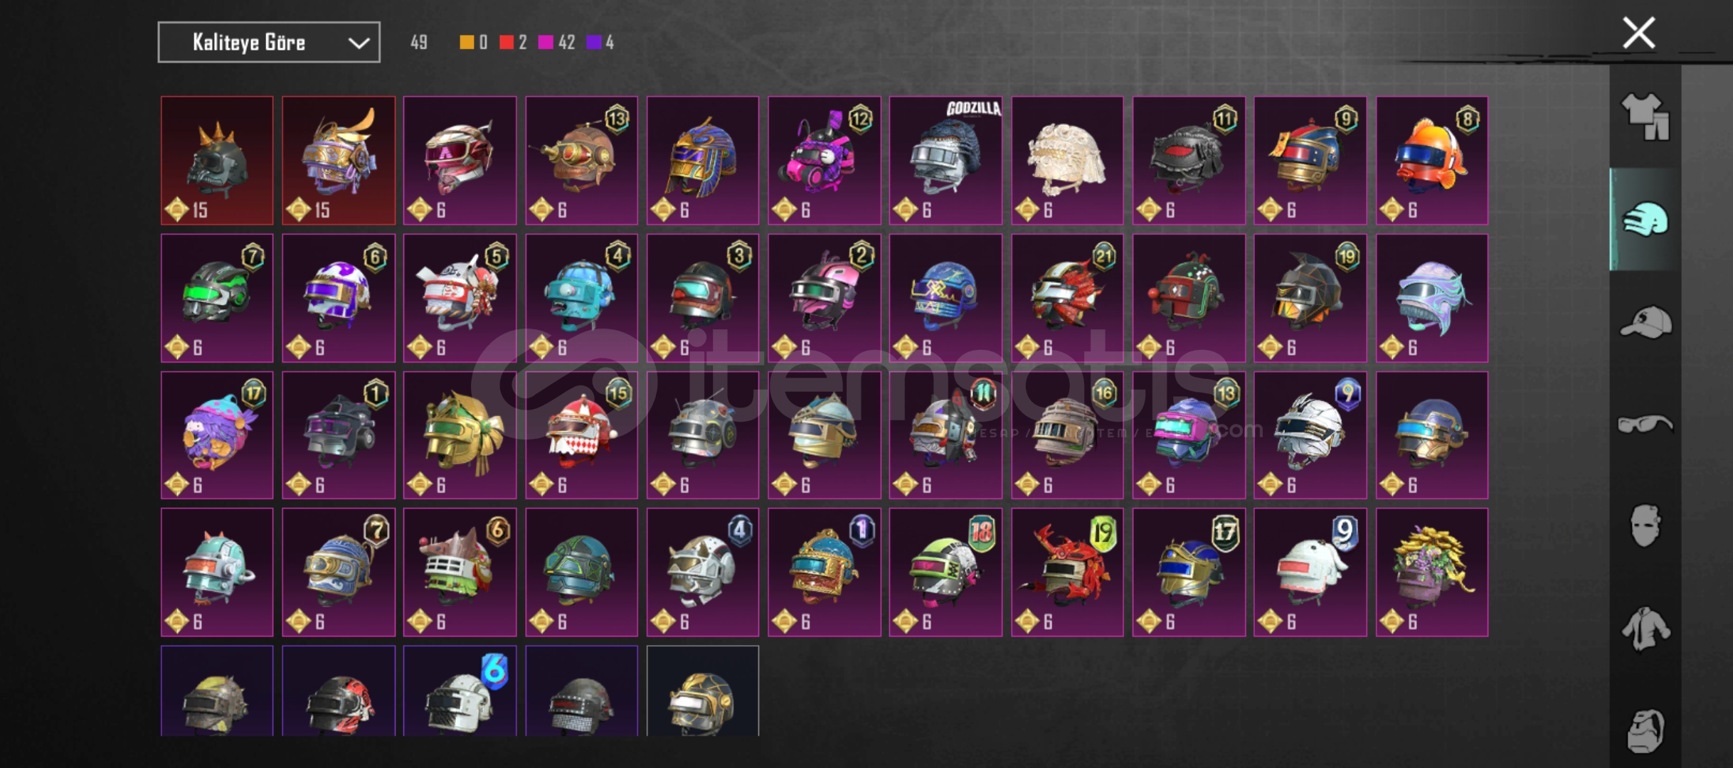Filter by purple quality count 4
Viewport: 1733px width, 768px height.
600,43
